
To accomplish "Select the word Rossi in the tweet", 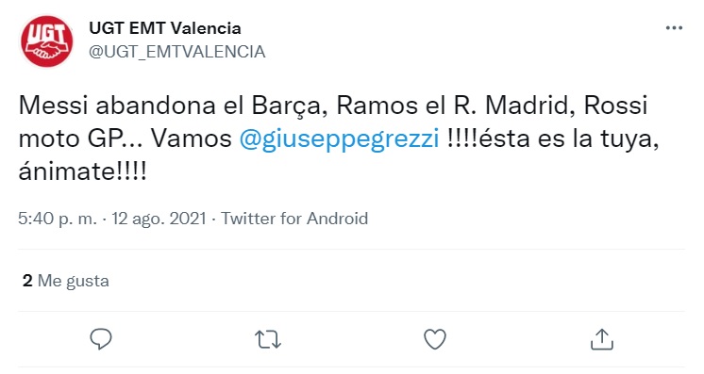I will click(x=615, y=106).
